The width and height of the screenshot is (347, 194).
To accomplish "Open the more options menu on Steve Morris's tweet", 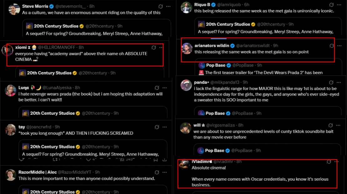I will click(x=168, y=6).
